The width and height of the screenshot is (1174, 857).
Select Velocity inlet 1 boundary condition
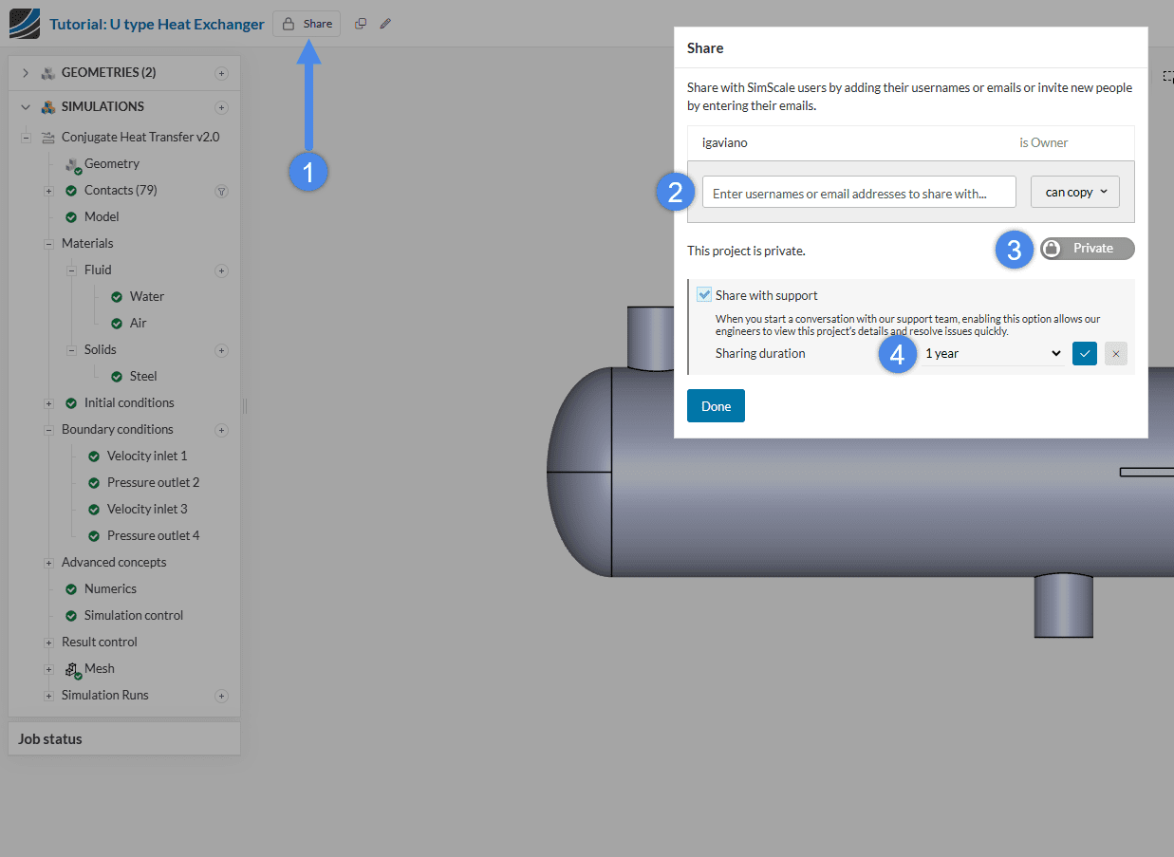tap(146, 456)
